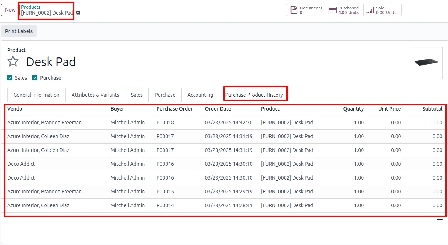
Task: Open the gear actions menu beside Desk Pad
Action: [x=78, y=13]
